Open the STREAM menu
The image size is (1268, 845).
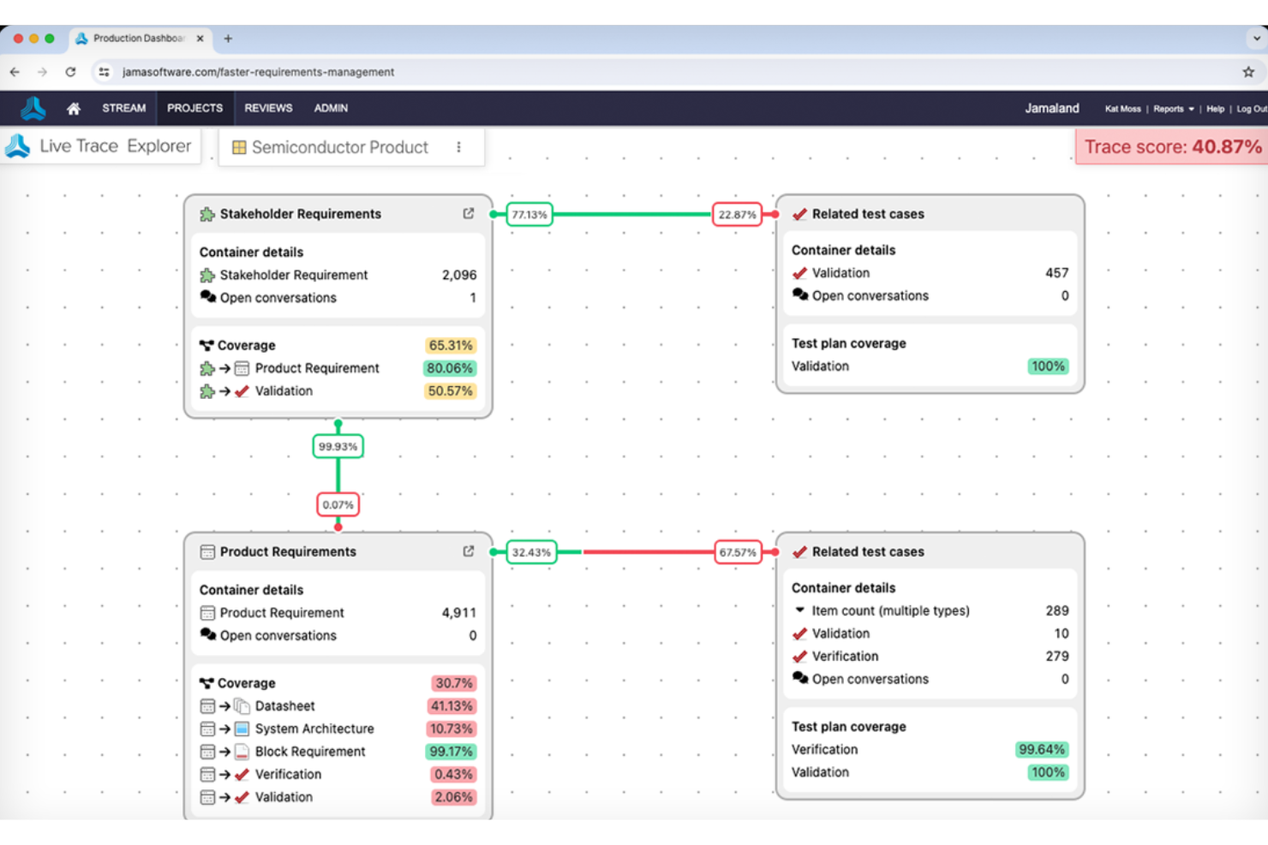coord(124,109)
